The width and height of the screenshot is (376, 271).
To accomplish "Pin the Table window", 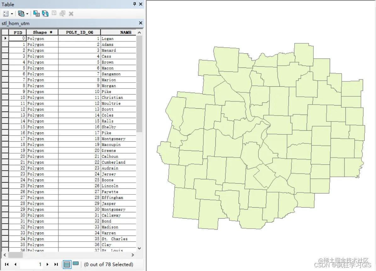I will click(135, 4).
